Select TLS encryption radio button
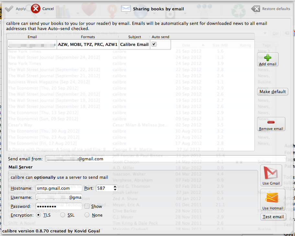The width and height of the screenshot is (295, 236). coord(39,215)
